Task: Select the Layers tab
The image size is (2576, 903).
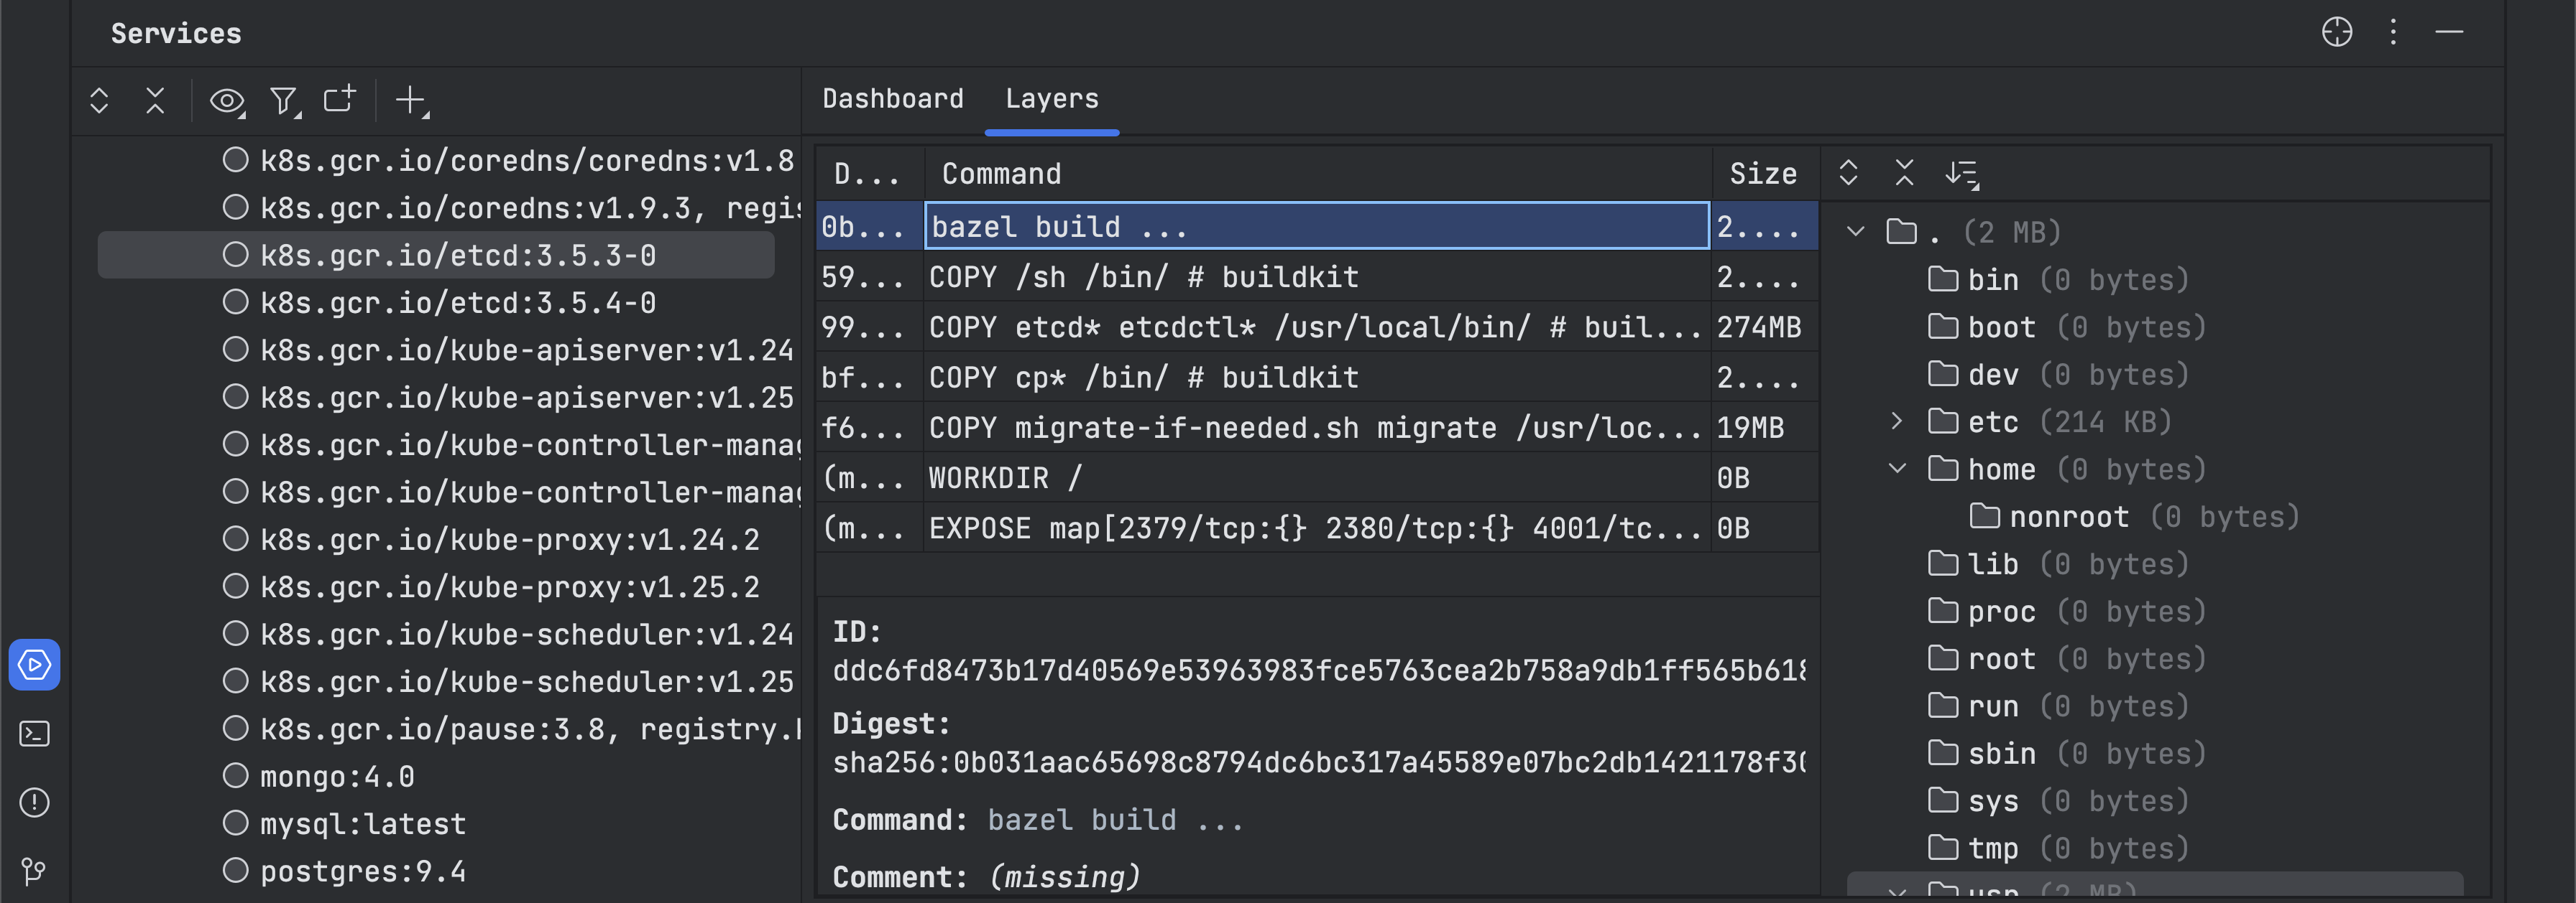Action: point(1051,99)
